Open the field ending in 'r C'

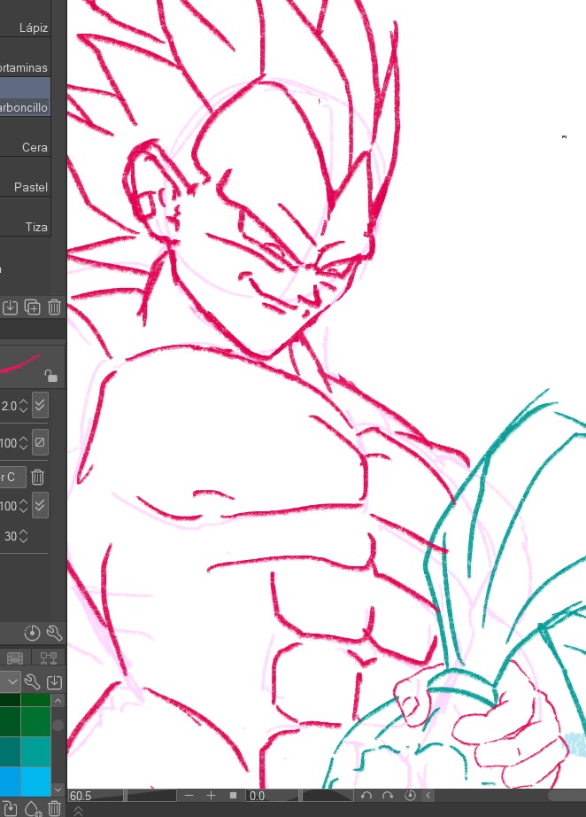[12, 477]
